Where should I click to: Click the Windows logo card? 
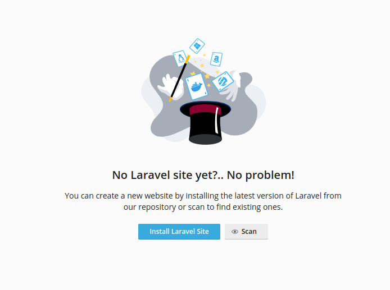[x=197, y=46]
